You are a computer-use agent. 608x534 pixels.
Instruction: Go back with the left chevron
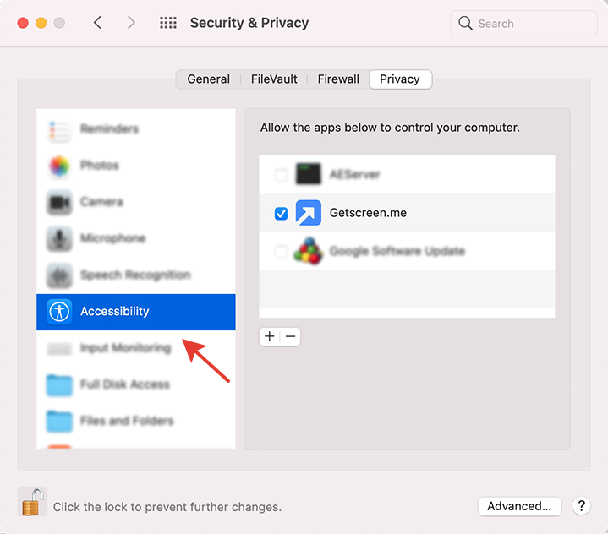pyautogui.click(x=98, y=23)
